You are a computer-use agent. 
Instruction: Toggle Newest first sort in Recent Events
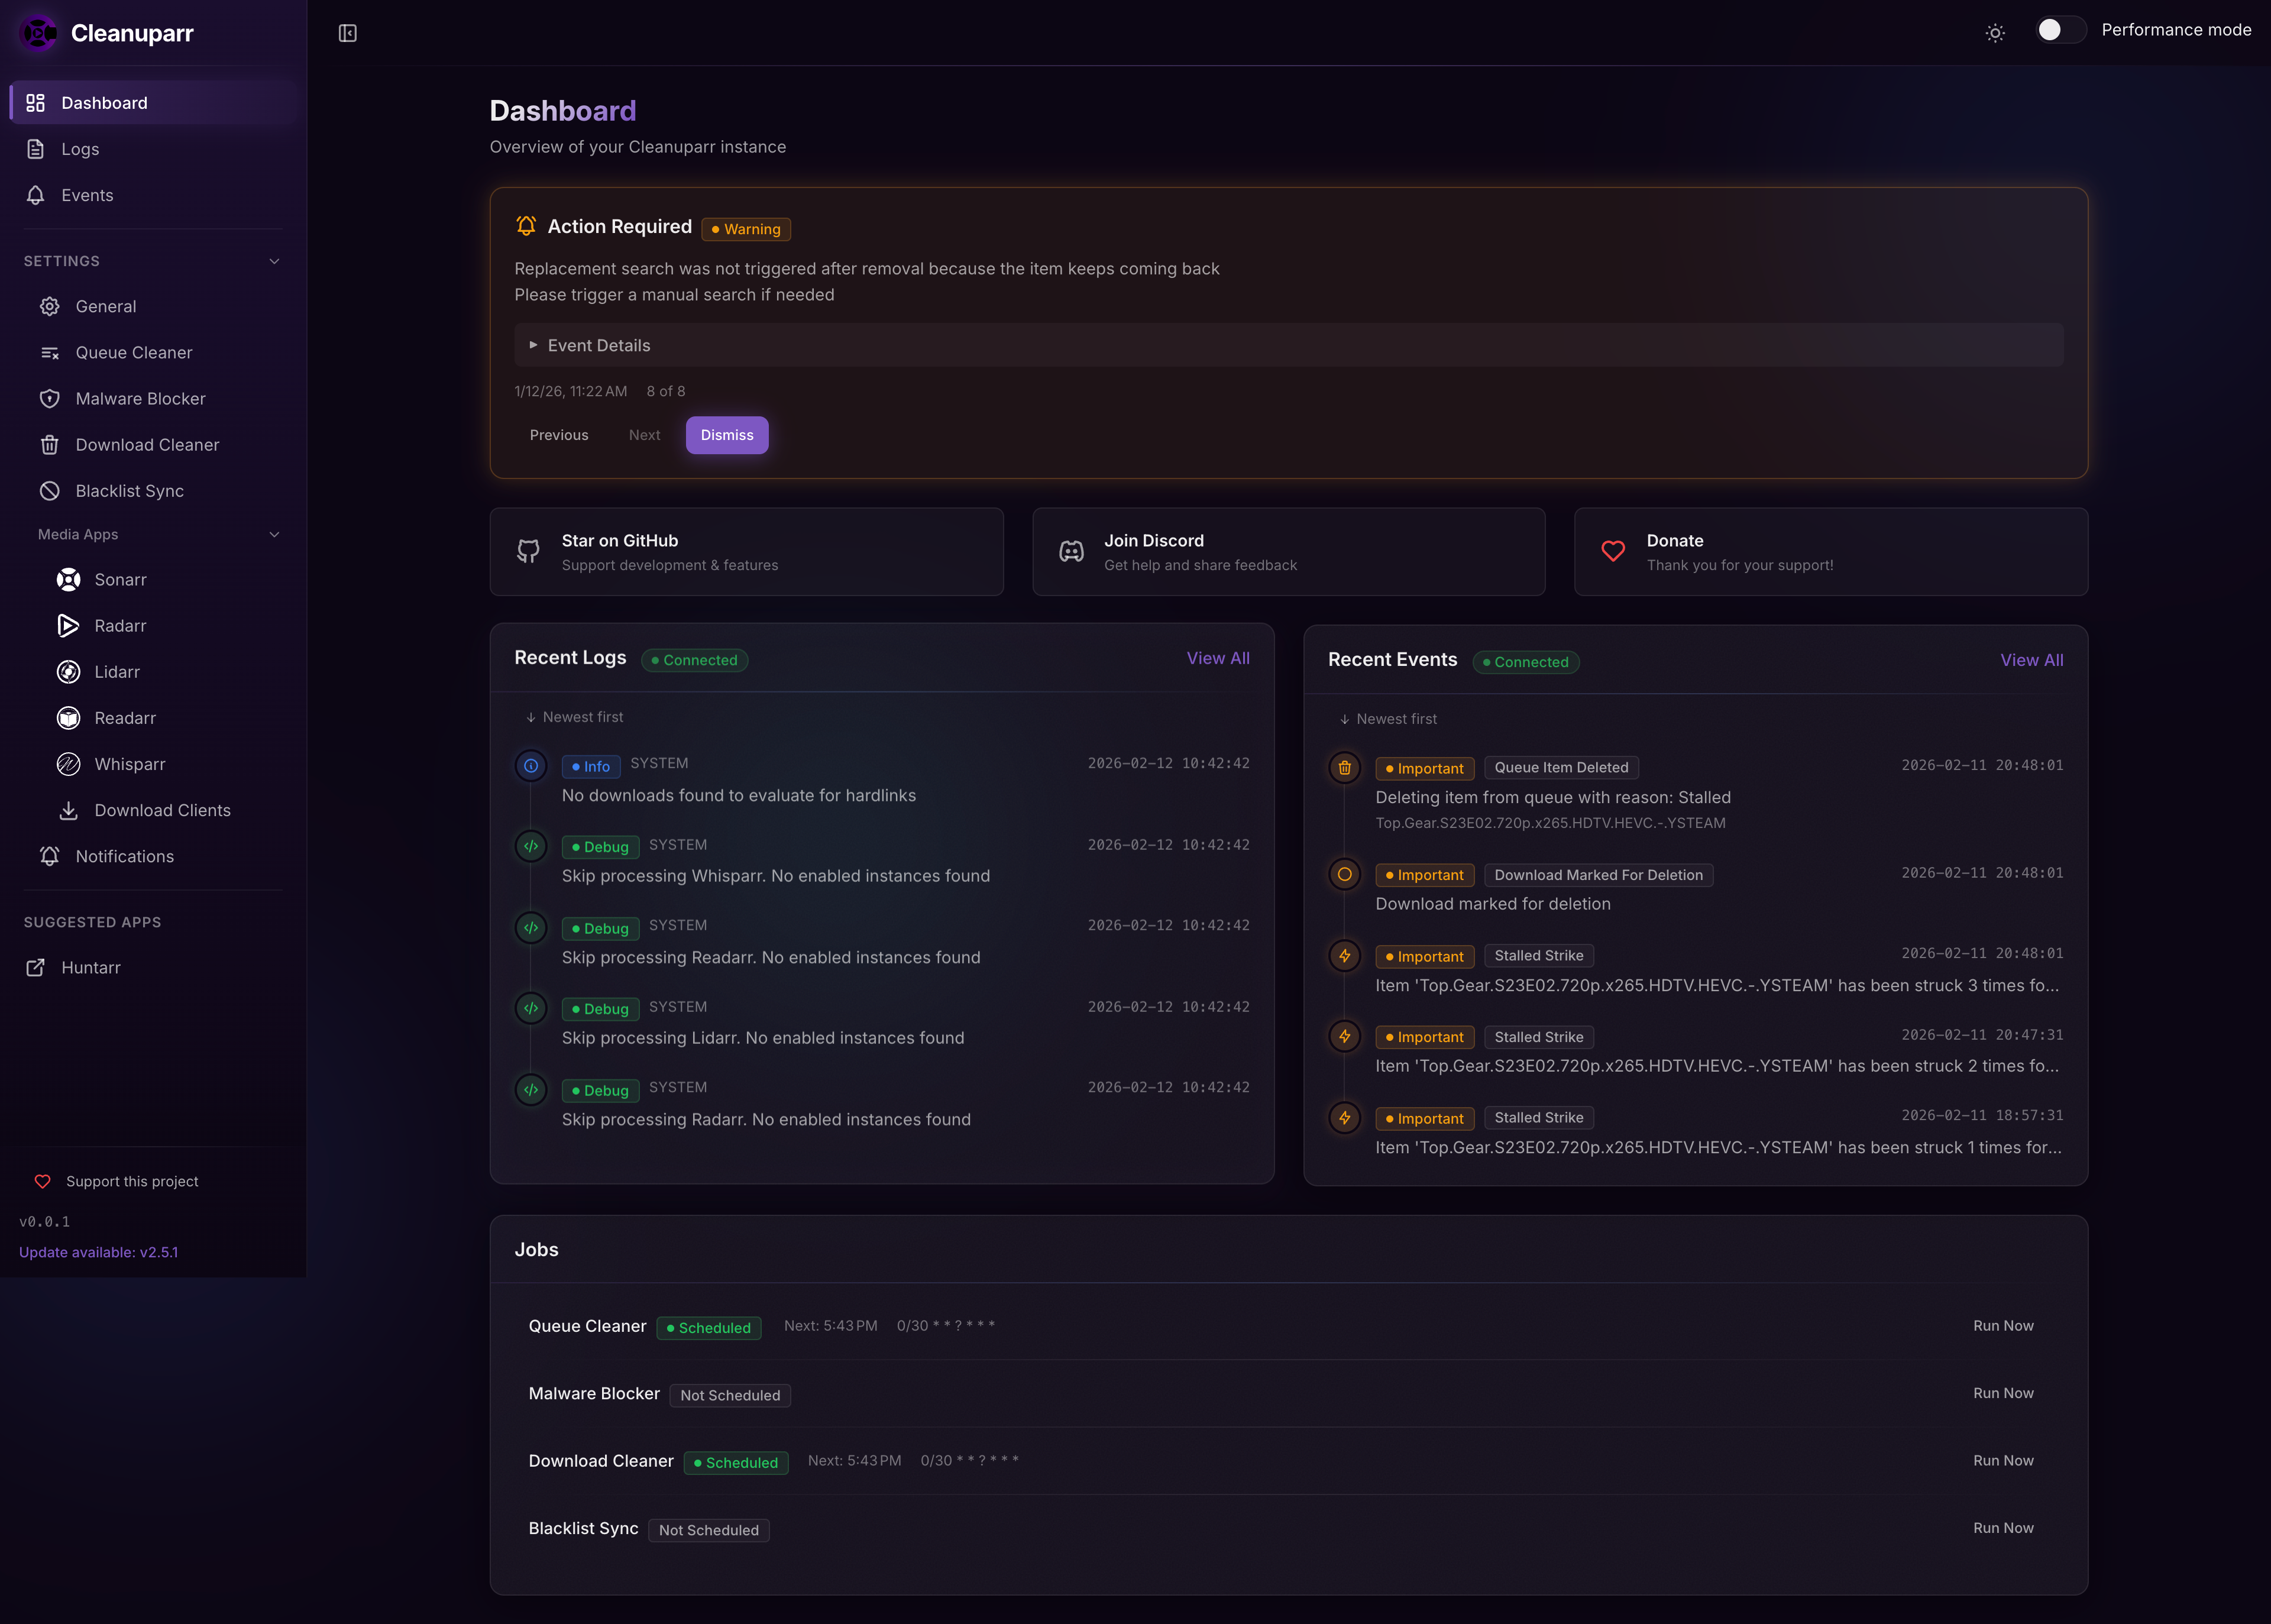(1388, 719)
